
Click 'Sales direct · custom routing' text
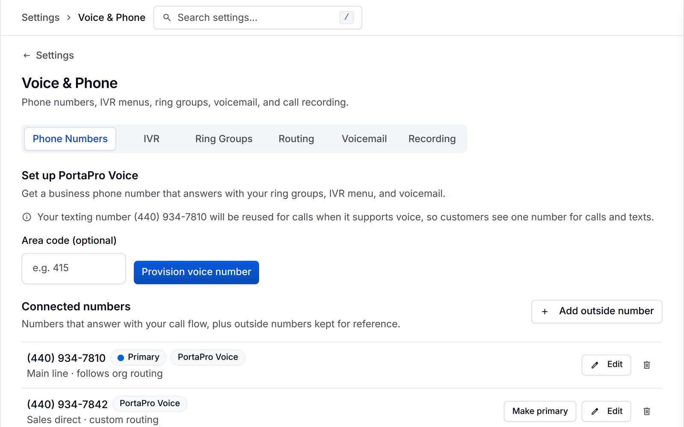93,420
